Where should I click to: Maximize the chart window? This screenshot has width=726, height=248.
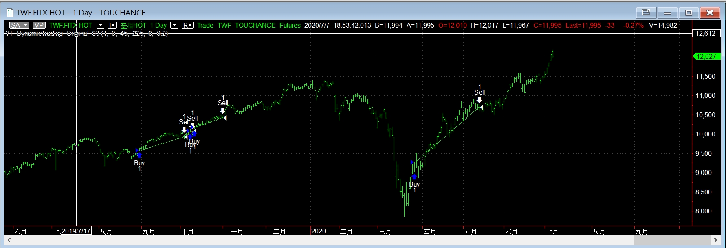(689, 13)
